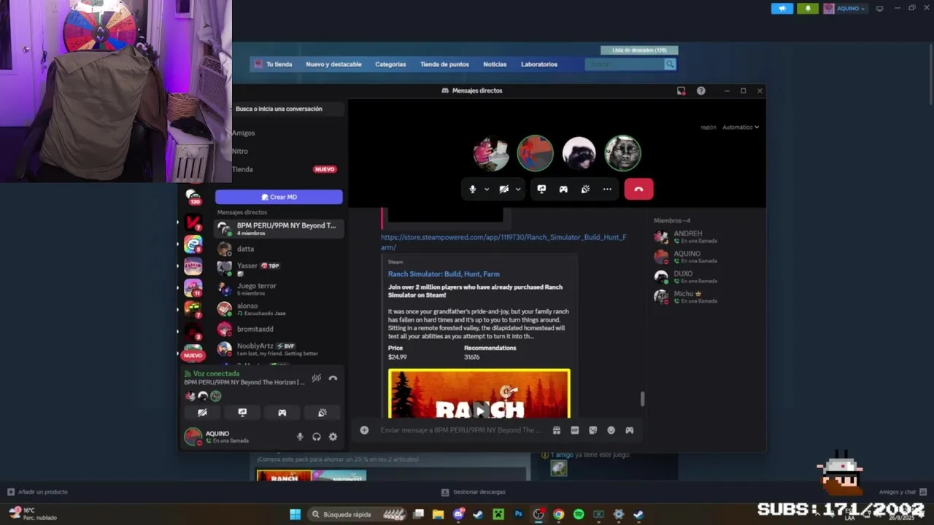
Task: Open Ranch Simulator: Build, Hunt, Farm title
Action: point(444,274)
